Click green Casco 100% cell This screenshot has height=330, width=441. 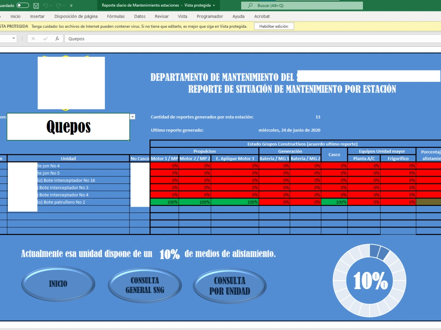click(x=334, y=202)
